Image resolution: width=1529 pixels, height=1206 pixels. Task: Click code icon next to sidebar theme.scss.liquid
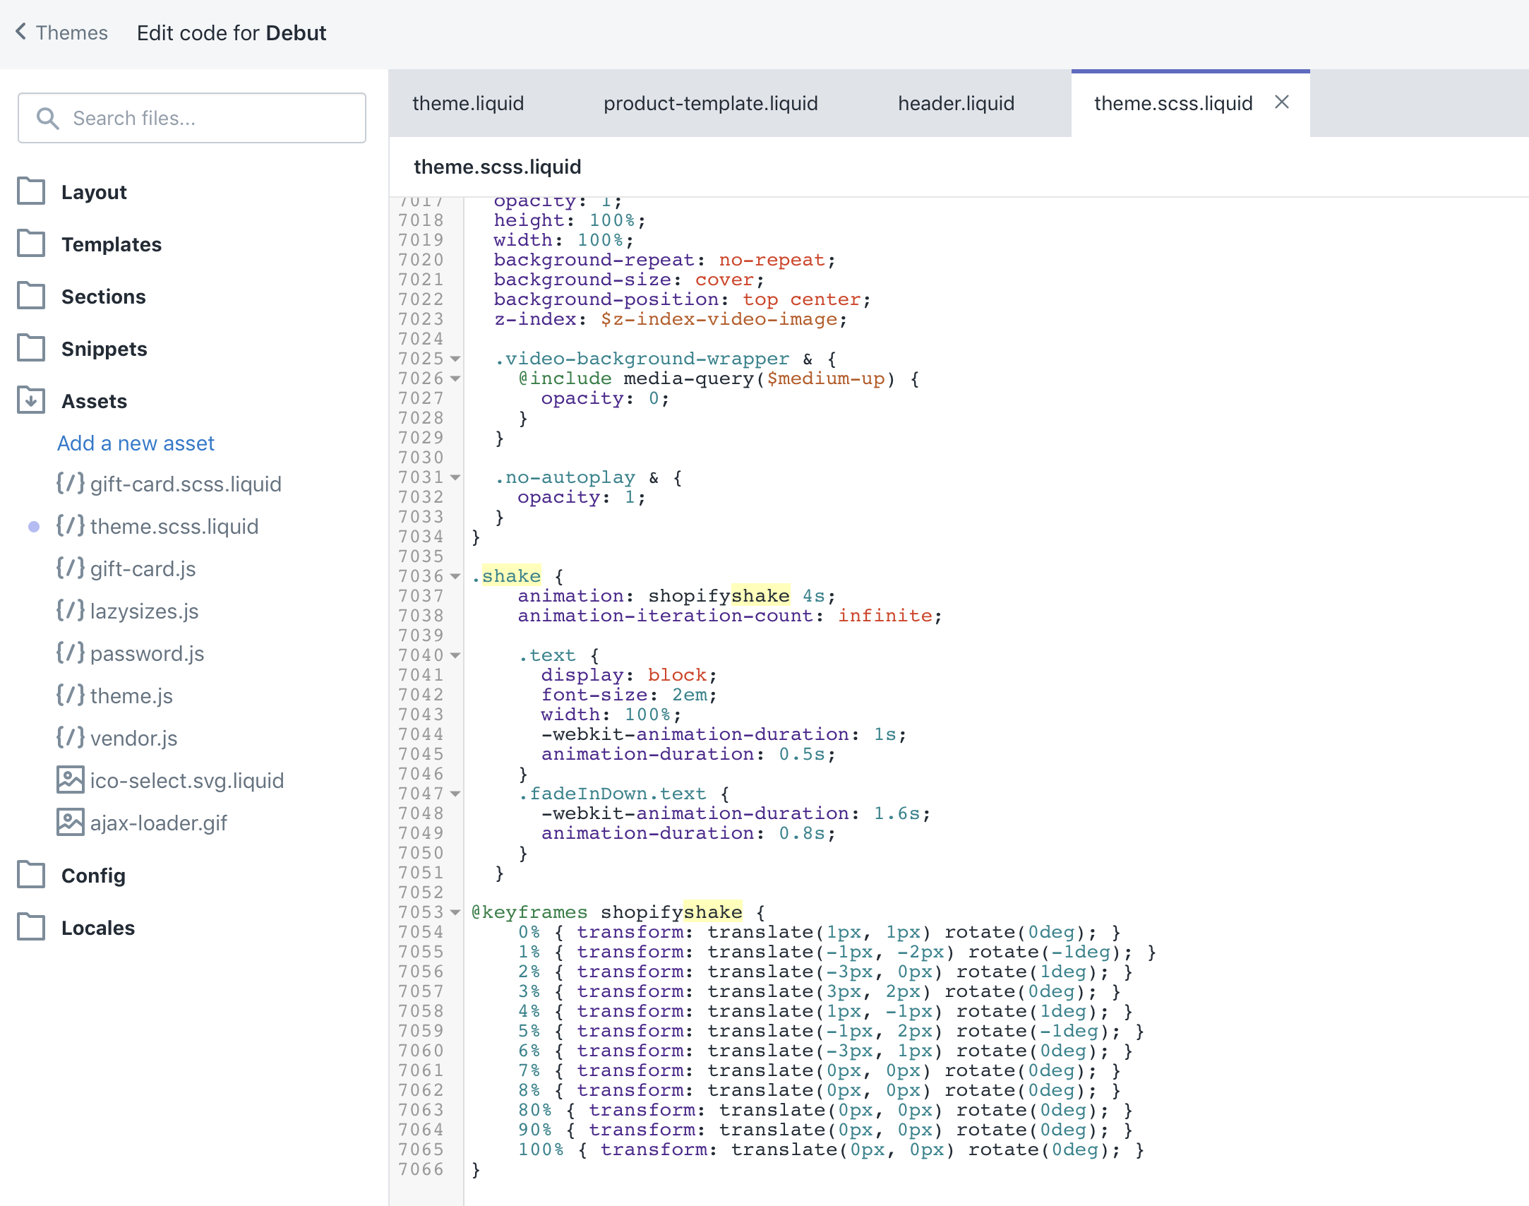click(x=70, y=526)
